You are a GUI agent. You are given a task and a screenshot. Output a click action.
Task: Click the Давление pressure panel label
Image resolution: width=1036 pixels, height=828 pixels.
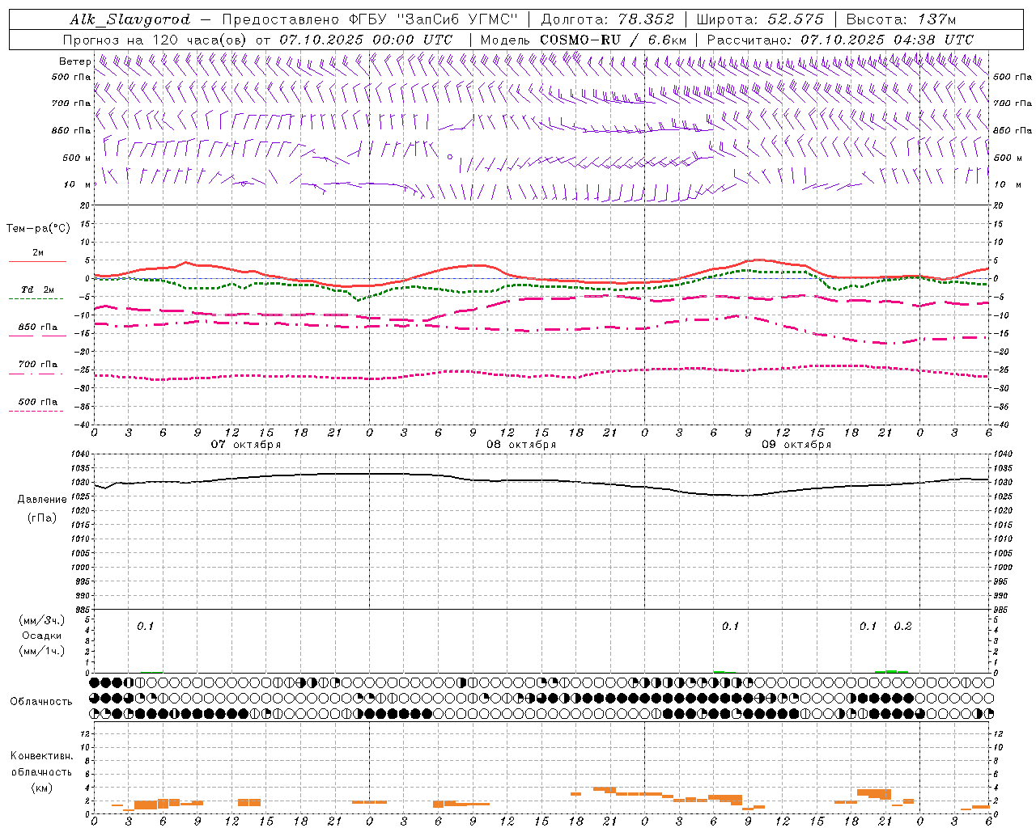pos(42,500)
